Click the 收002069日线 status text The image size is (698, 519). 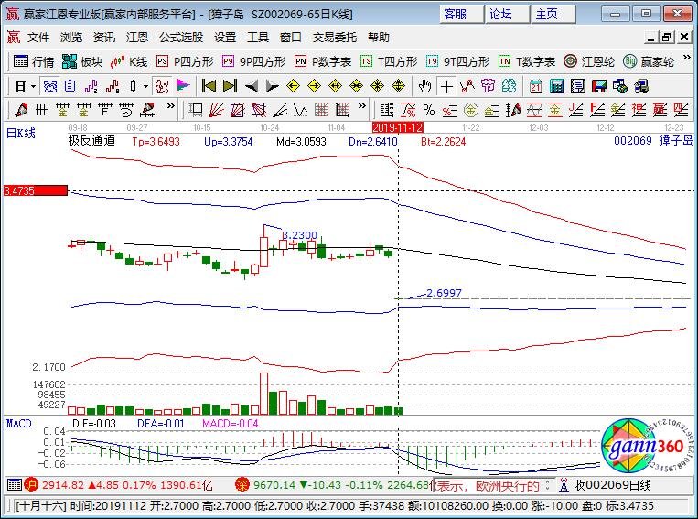[612, 485]
